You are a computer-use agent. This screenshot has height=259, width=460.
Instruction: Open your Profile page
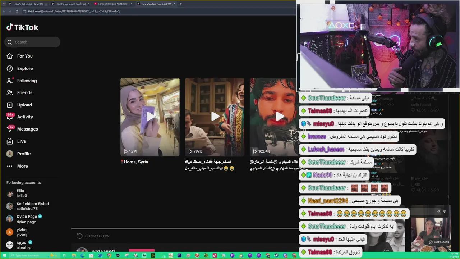point(24,154)
